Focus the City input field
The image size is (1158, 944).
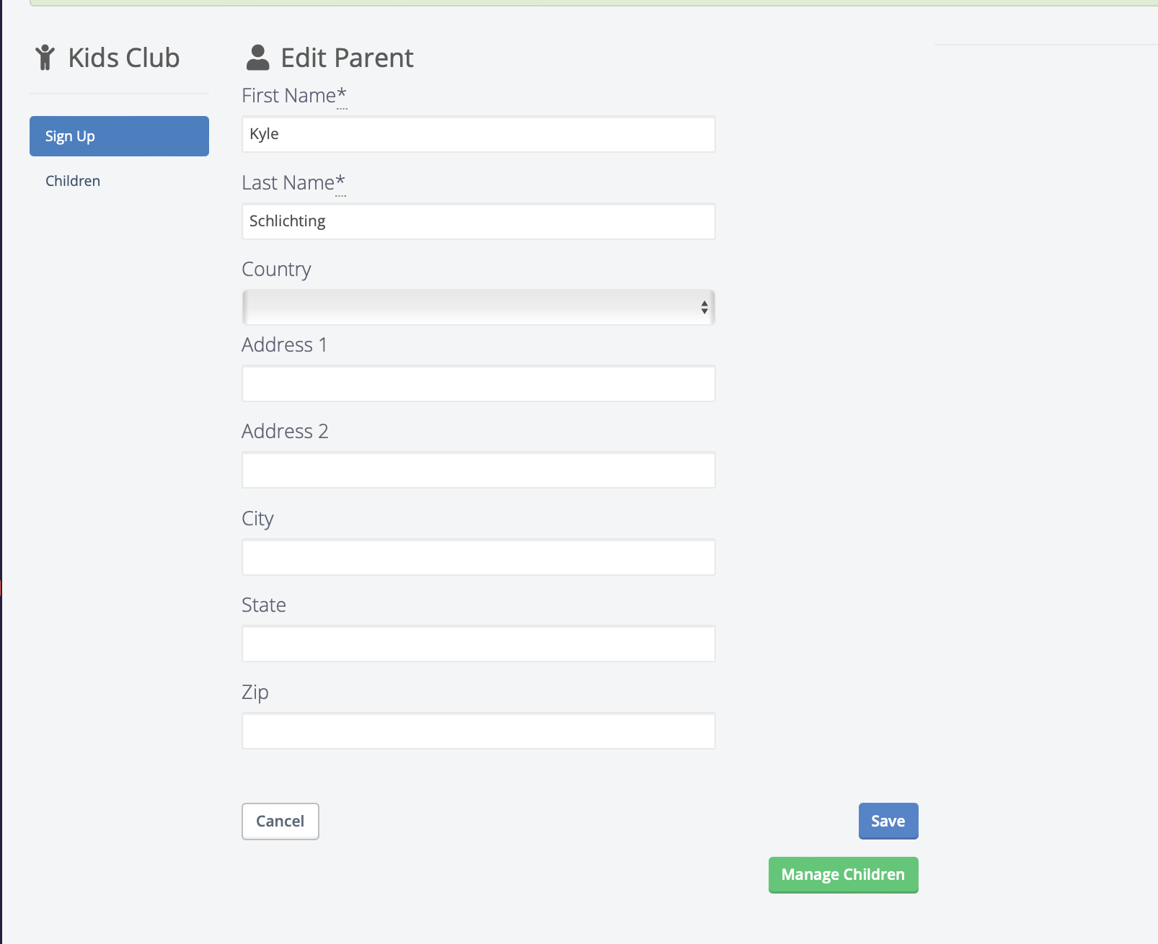coord(477,557)
